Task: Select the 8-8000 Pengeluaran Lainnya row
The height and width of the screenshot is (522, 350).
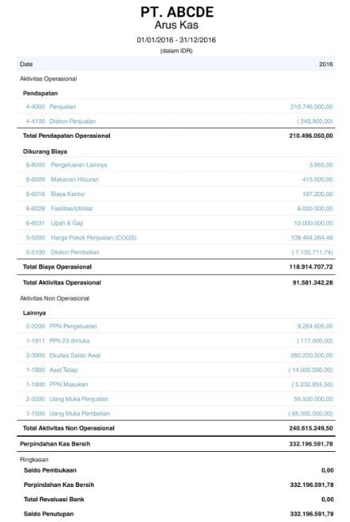Action: 176,165
